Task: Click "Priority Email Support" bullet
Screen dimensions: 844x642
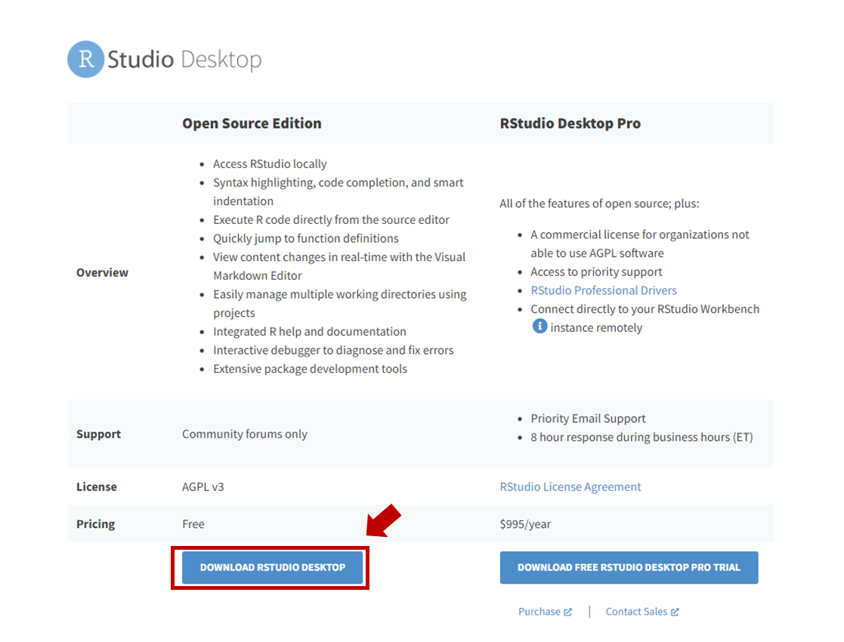Action: point(588,418)
